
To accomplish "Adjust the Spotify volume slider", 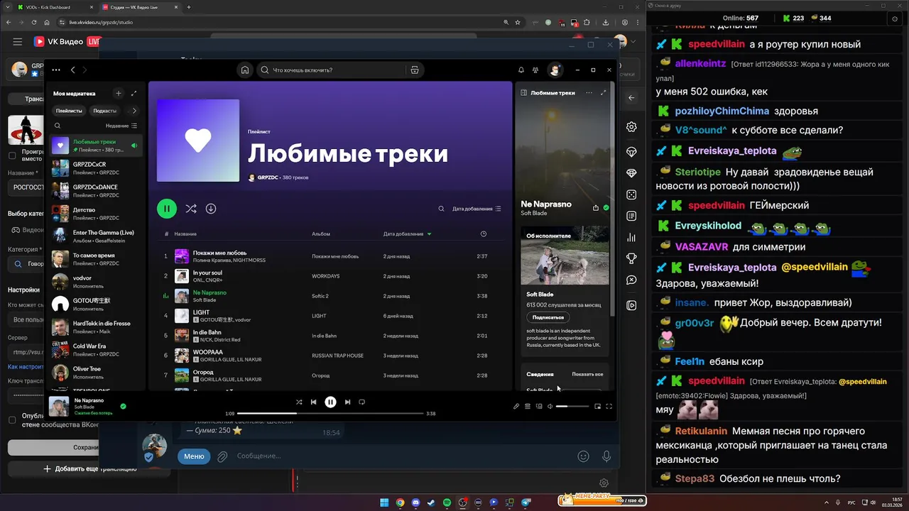I will point(572,406).
